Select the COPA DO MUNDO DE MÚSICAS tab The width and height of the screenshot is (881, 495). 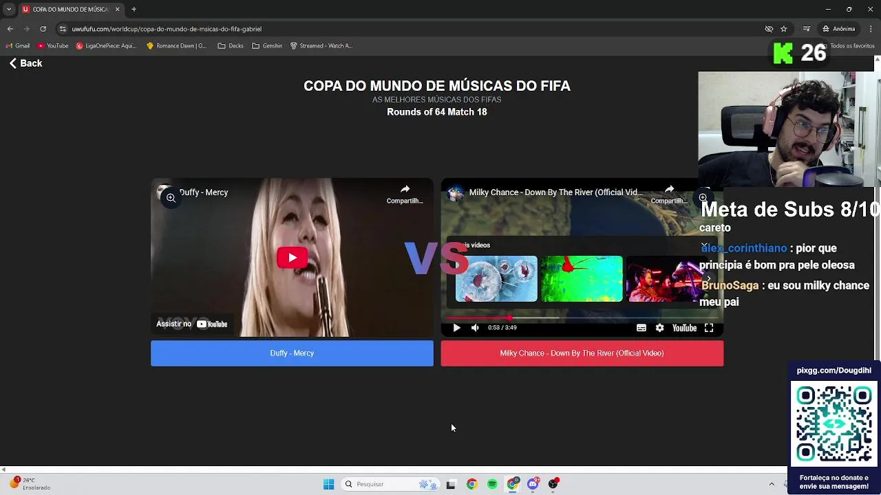coord(71,10)
